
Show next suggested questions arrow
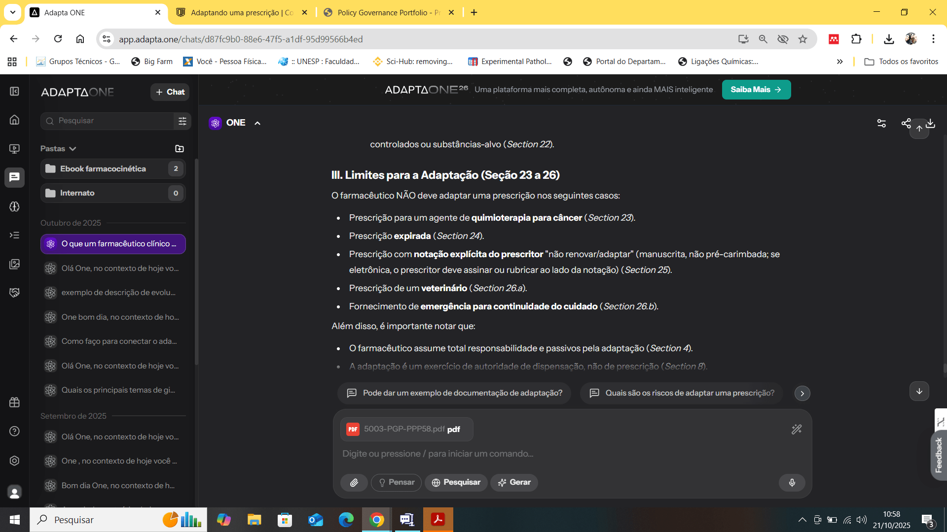pos(802,394)
